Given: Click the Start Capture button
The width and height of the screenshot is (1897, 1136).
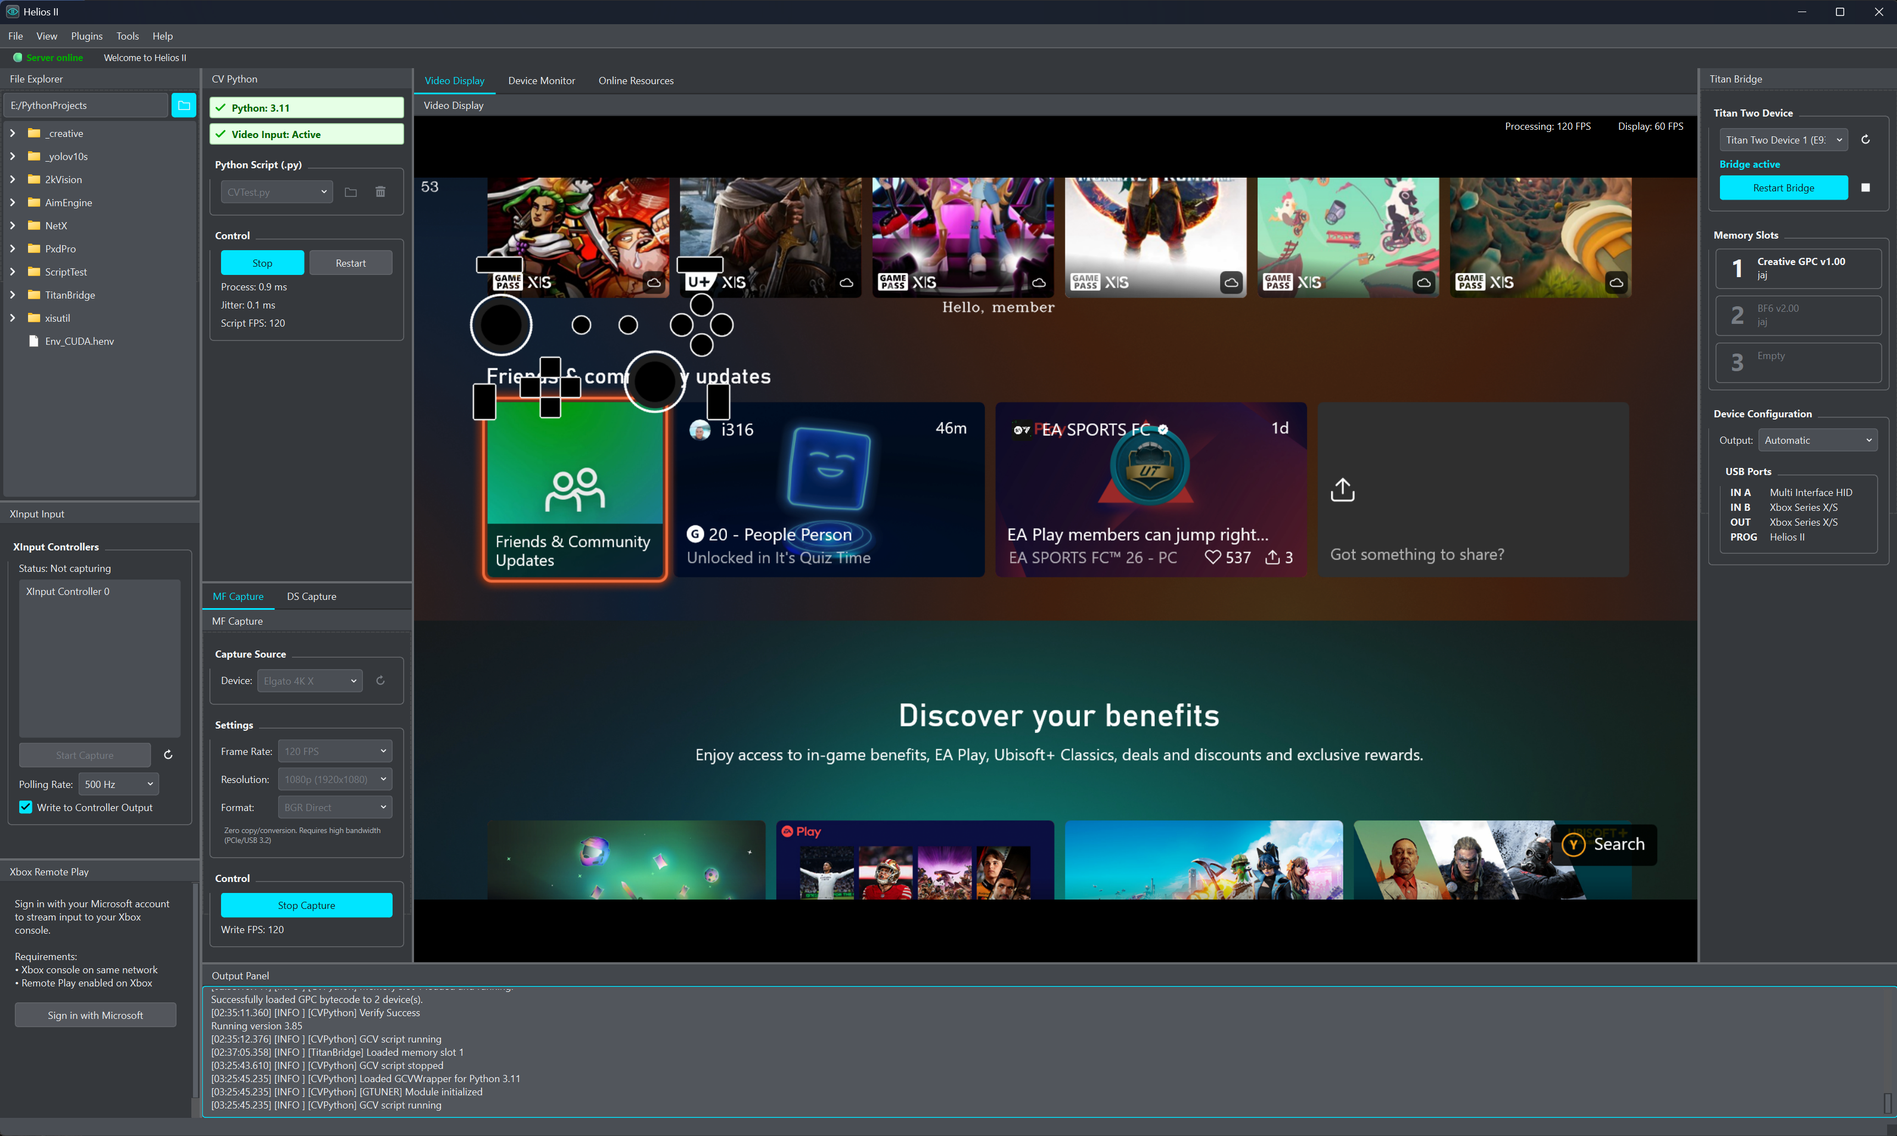Looking at the screenshot, I should 84,755.
